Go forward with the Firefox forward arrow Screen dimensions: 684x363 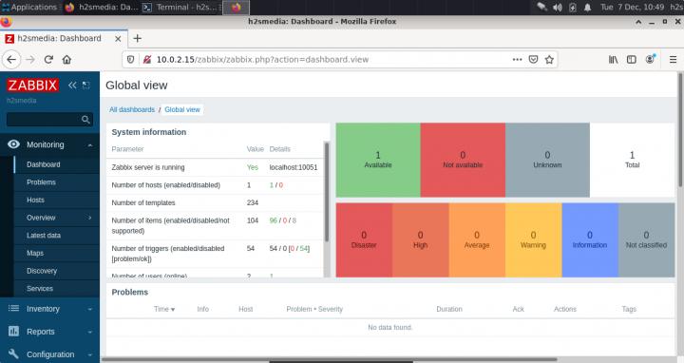click(x=30, y=60)
